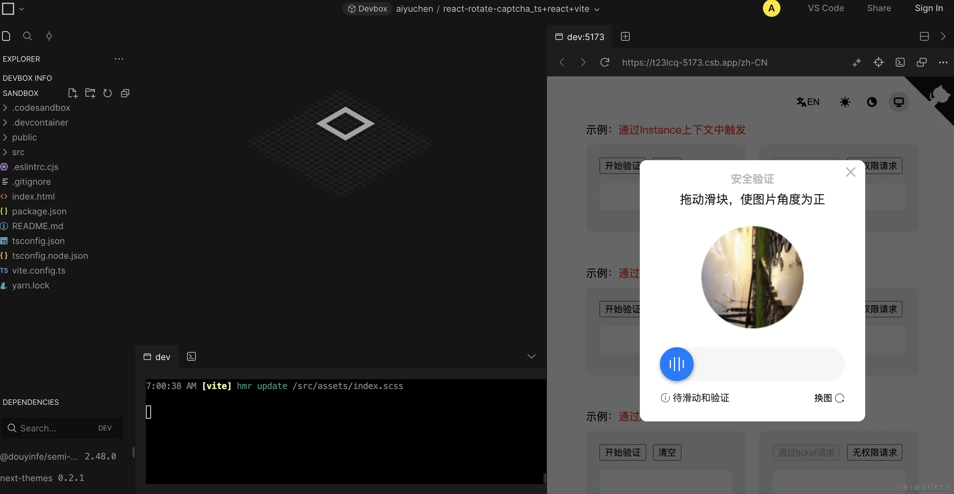
Task: Collapse all folders in Sandbox
Action: (x=125, y=94)
